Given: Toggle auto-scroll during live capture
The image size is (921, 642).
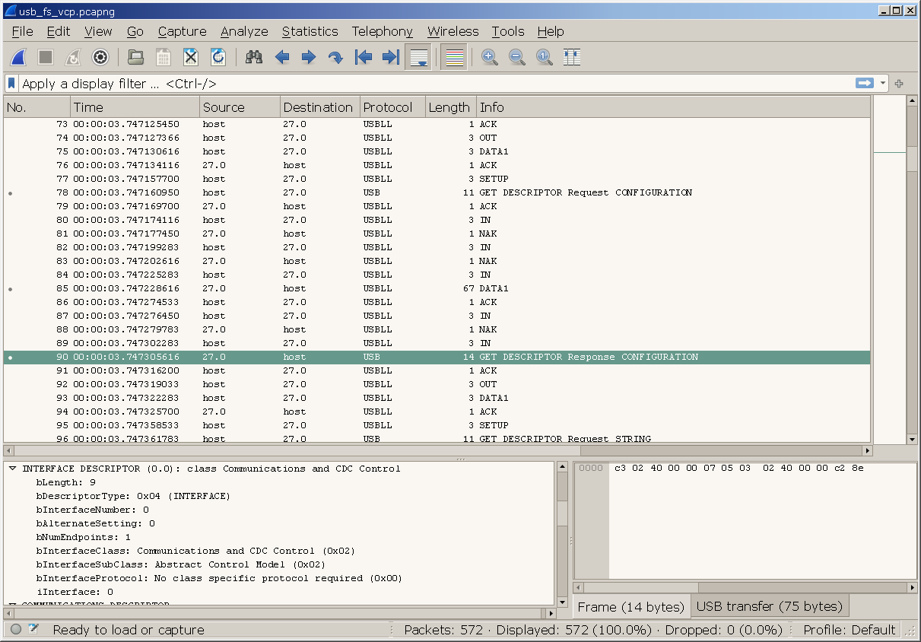Looking at the screenshot, I should point(418,58).
